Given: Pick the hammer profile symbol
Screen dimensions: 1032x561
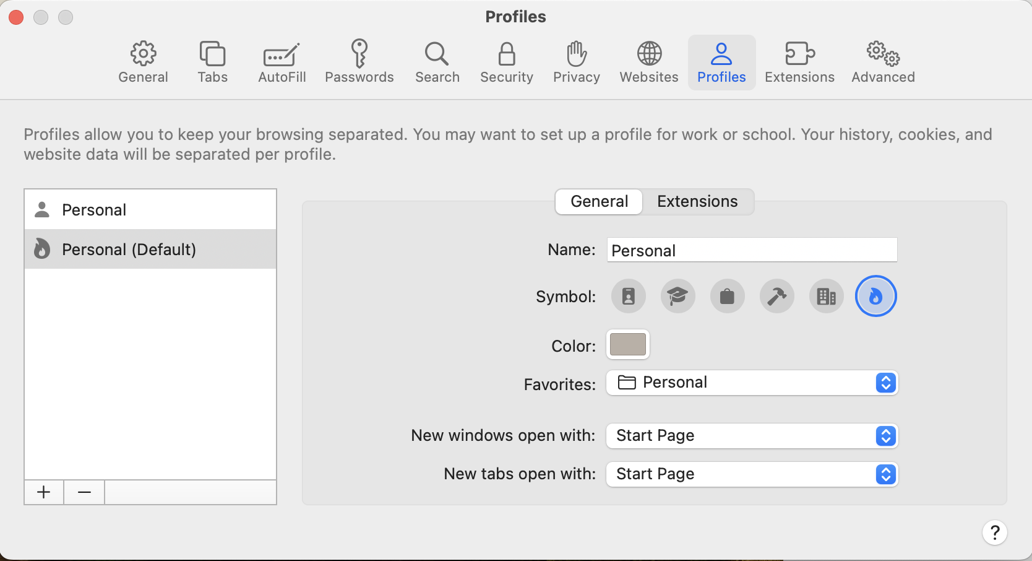Looking at the screenshot, I should point(776,296).
